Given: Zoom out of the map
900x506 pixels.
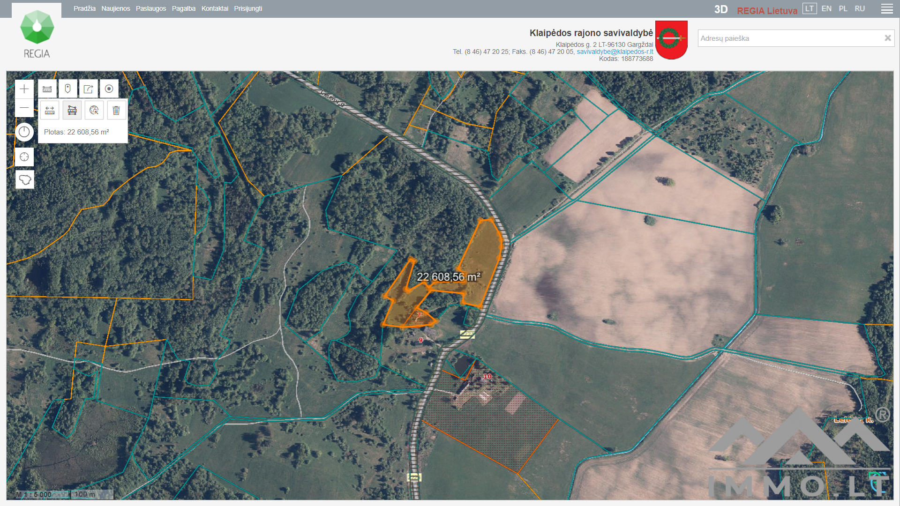Looking at the screenshot, I should [x=24, y=108].
